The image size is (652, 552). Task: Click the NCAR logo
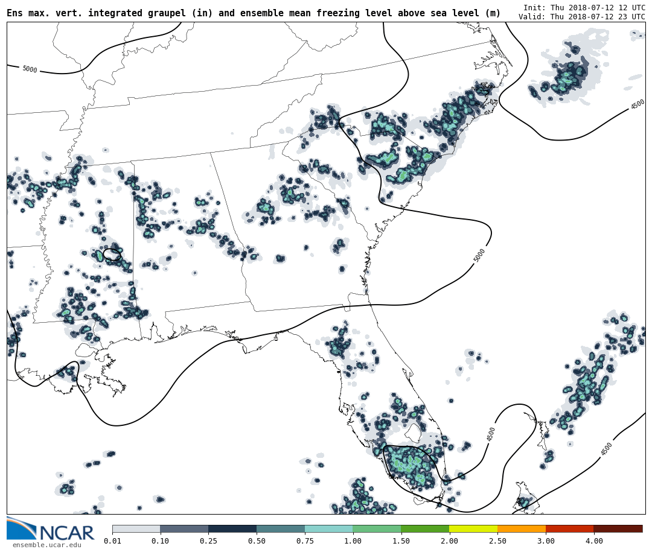(51, 530)
